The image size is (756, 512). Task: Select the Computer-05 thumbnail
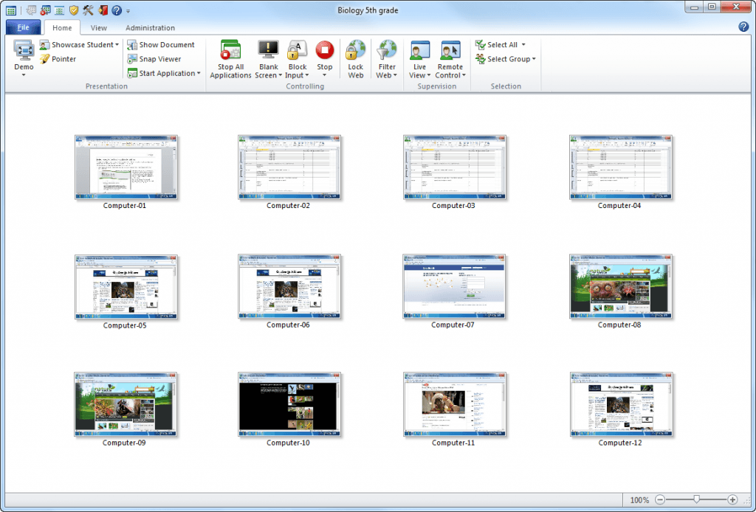click(x=126, y=287)
